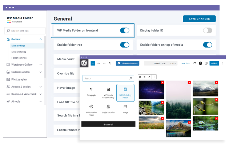
Task: Expand the AI tools section
Action: [40, 101]
